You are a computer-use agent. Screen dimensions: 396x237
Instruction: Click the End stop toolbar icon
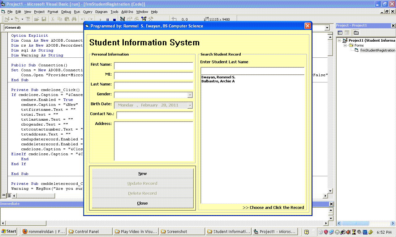pos(114,19)
